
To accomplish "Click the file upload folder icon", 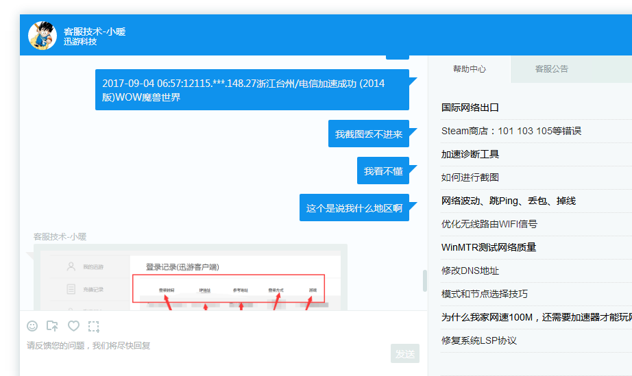I will point(52,326).
